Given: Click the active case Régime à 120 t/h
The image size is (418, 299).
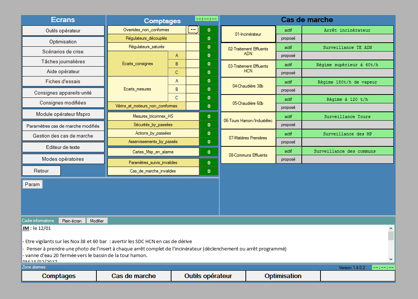Looking at the screenshot, I should 348,99.
